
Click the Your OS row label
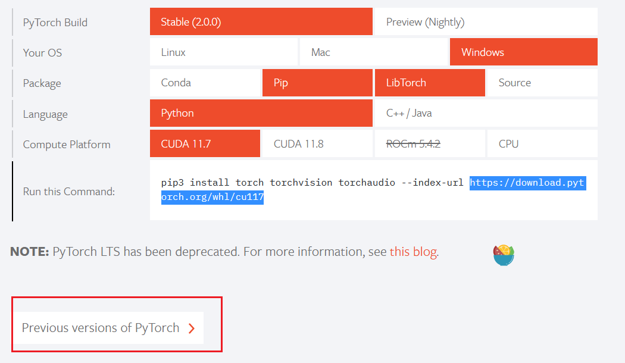click(42, 52)
